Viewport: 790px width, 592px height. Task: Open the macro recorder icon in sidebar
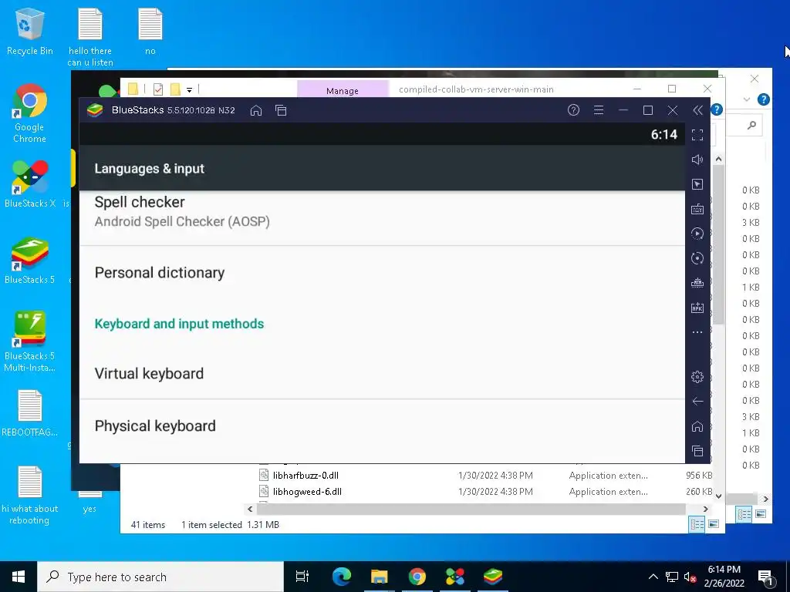[697, 283]
